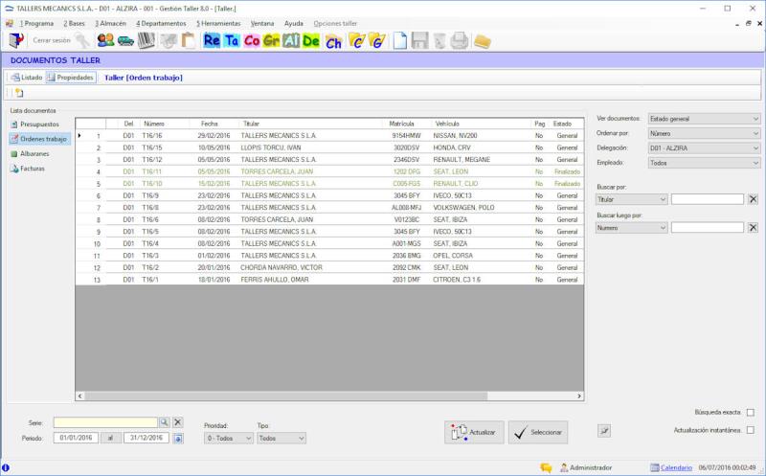This screenshot has width=766, height=476.
Task: Click the table scrollbar right arrow
Action: [579, 396]
